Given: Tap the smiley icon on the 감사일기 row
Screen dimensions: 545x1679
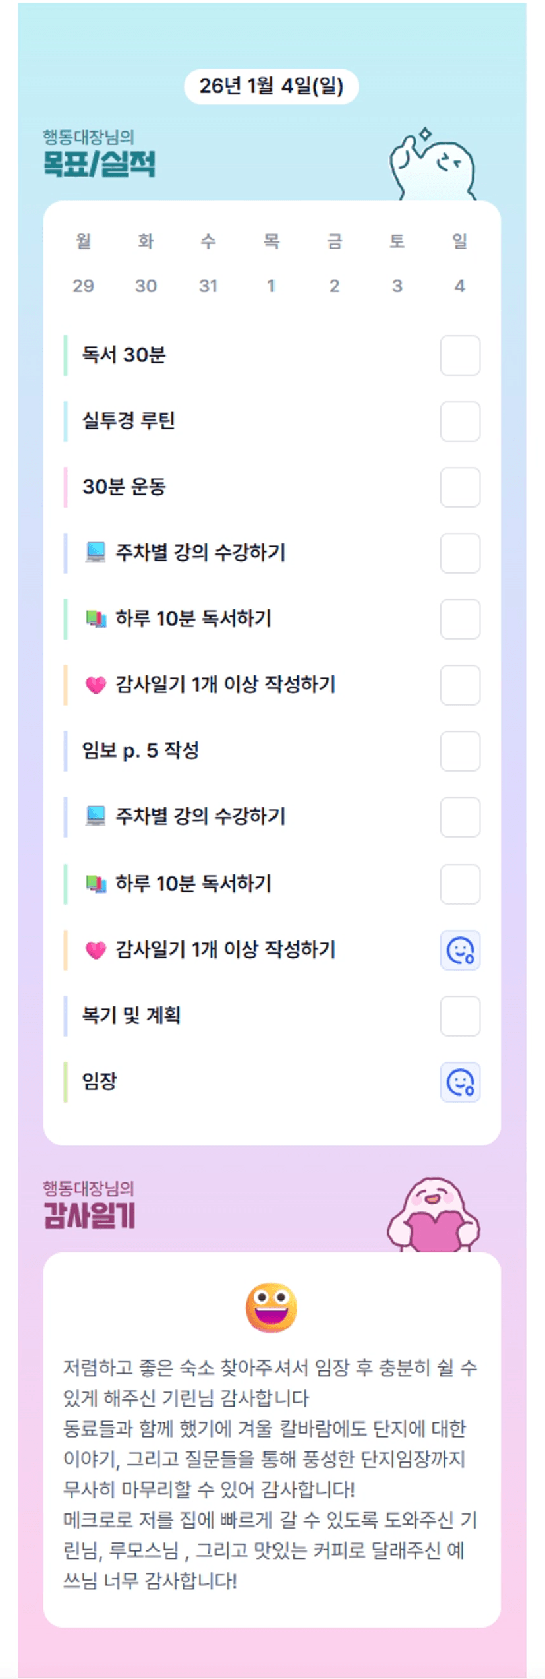Looking at the screenshot, I should 459,950.
